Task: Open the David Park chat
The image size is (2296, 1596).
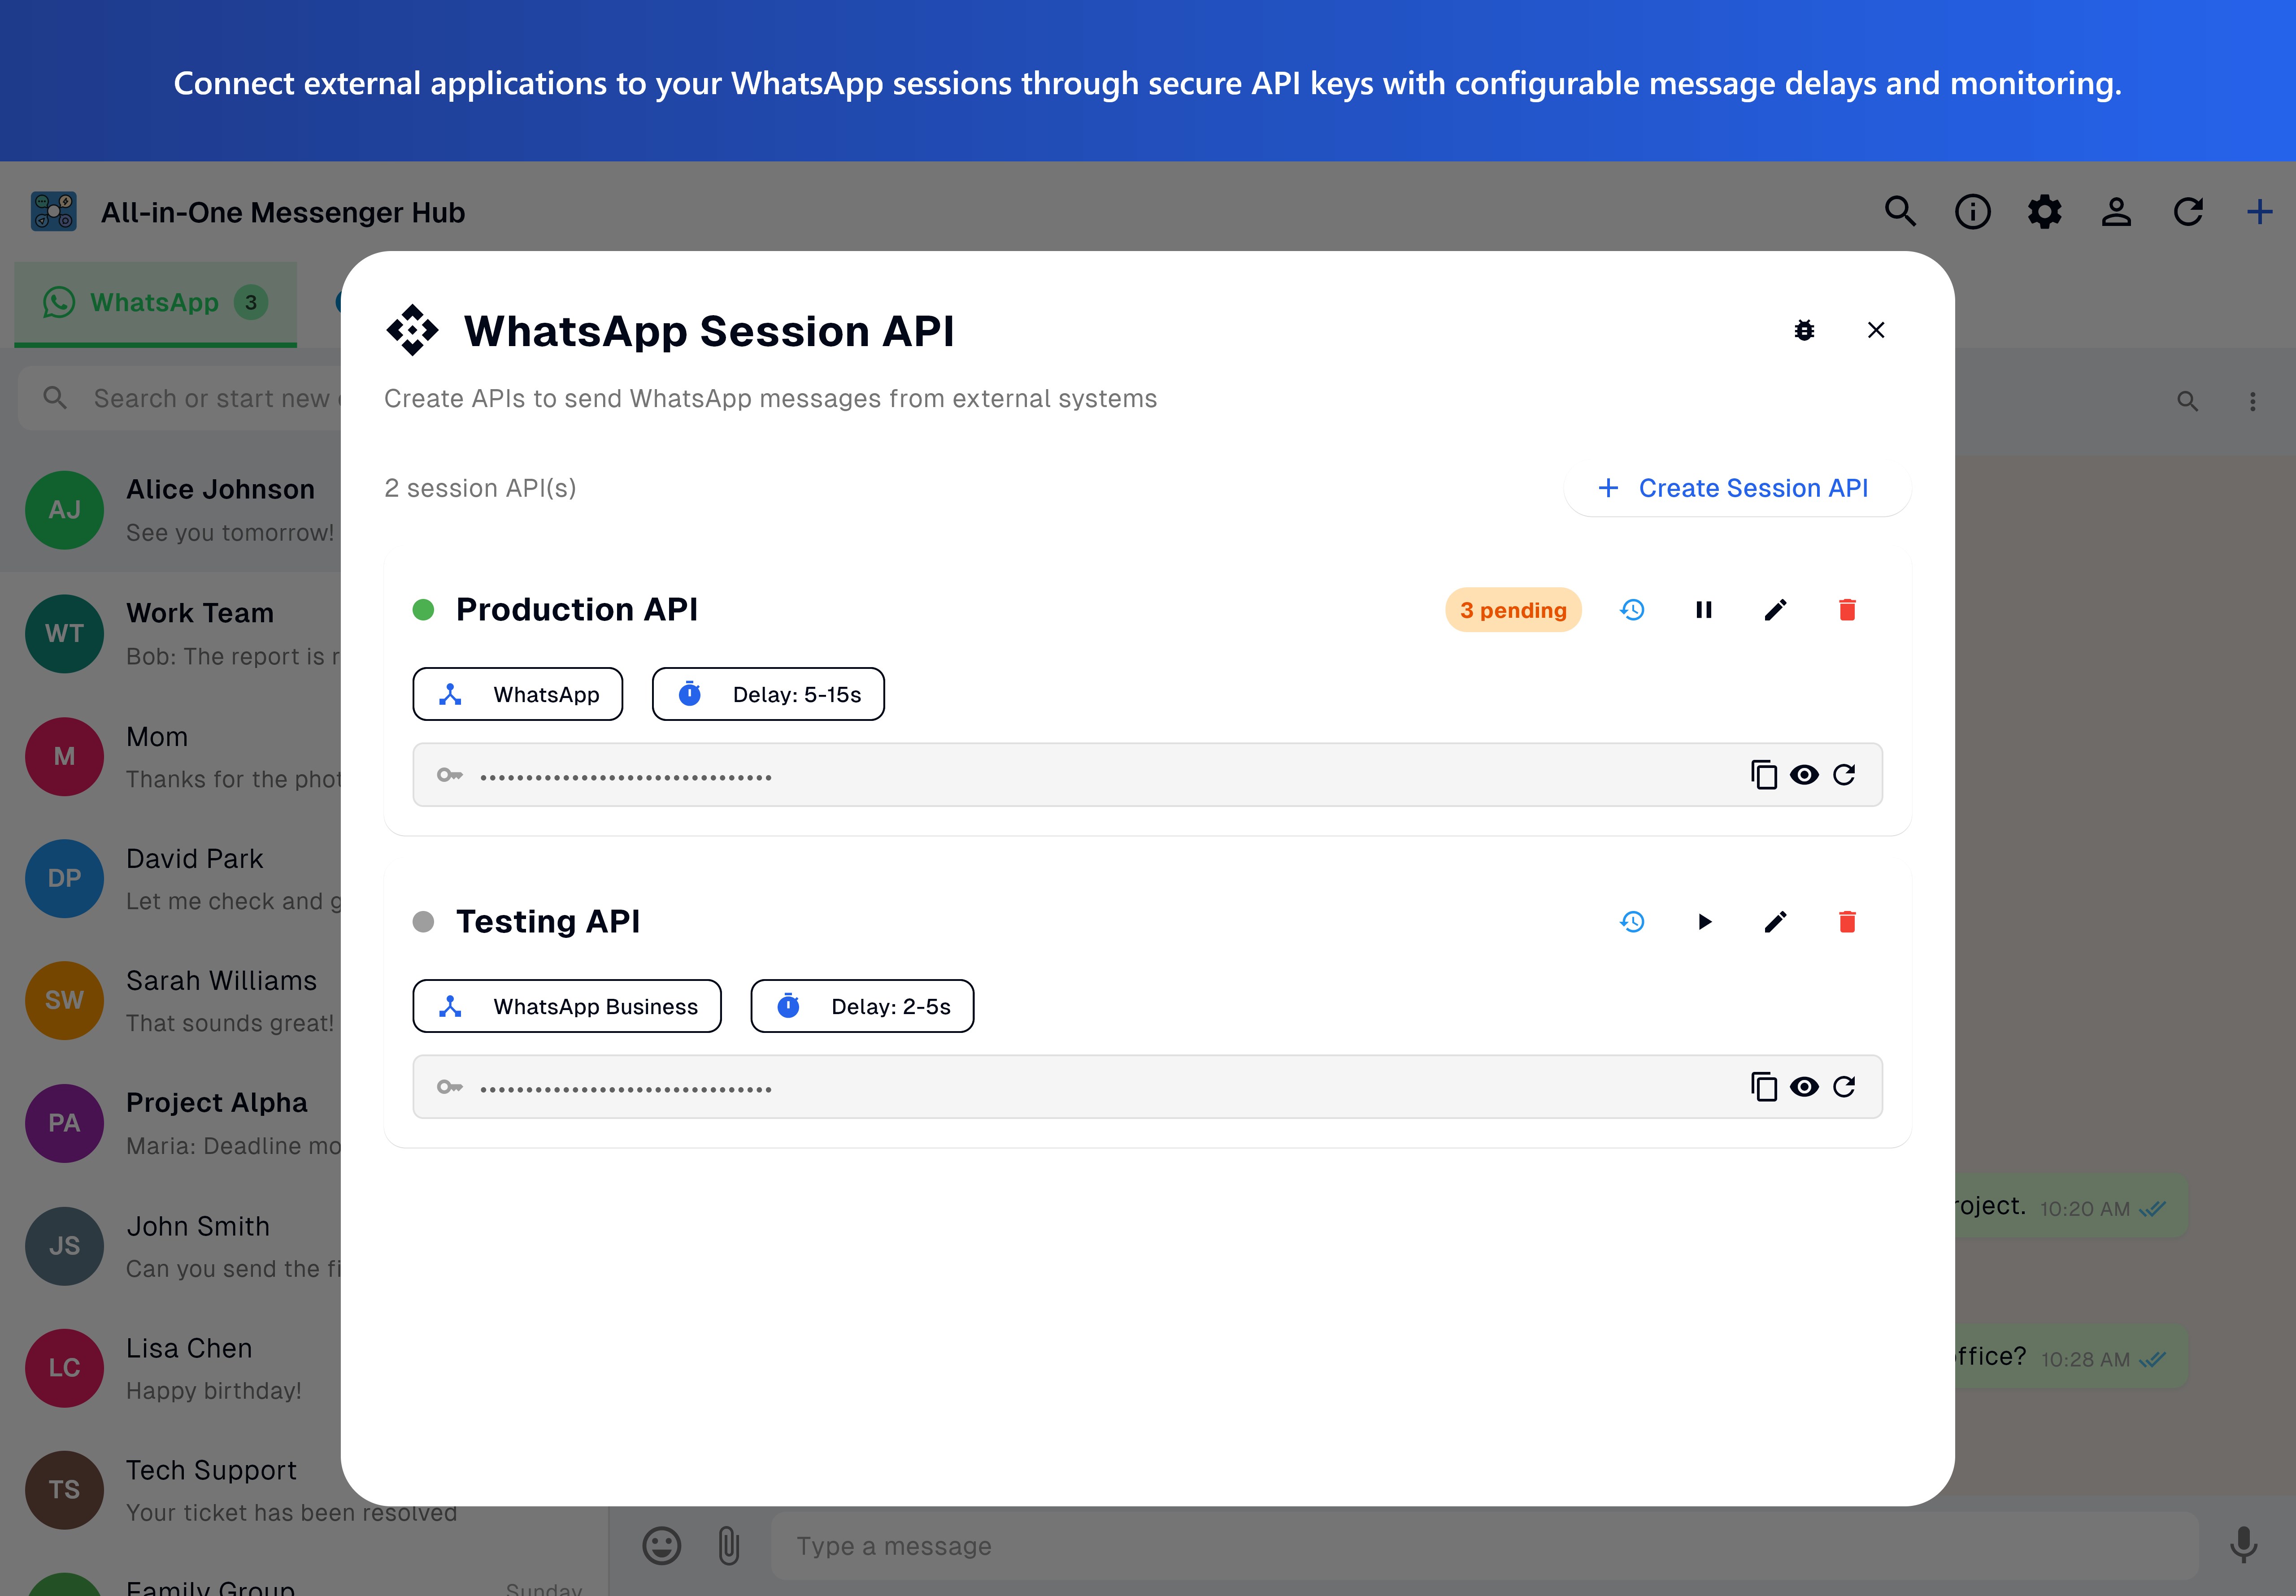Action: tap(171, 879)
